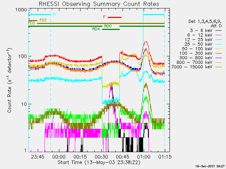Click the 00:45 time tick label
Viewport: 226px width, 169px height.
point(123,157)
